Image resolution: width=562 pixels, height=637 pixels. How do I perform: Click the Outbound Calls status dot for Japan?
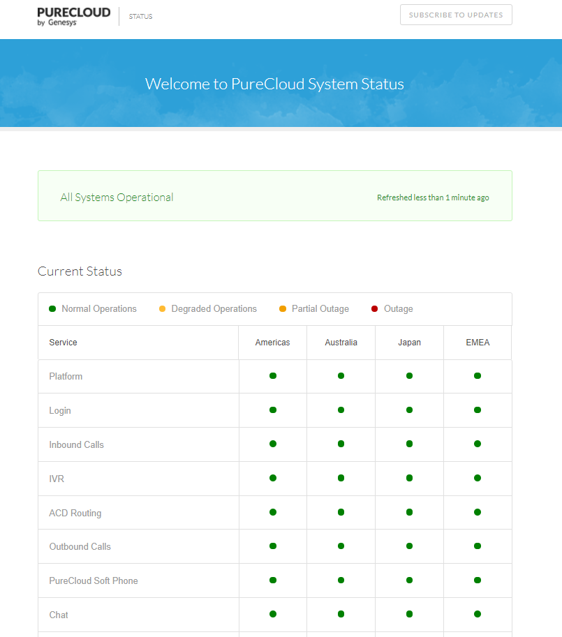point(409,546)
